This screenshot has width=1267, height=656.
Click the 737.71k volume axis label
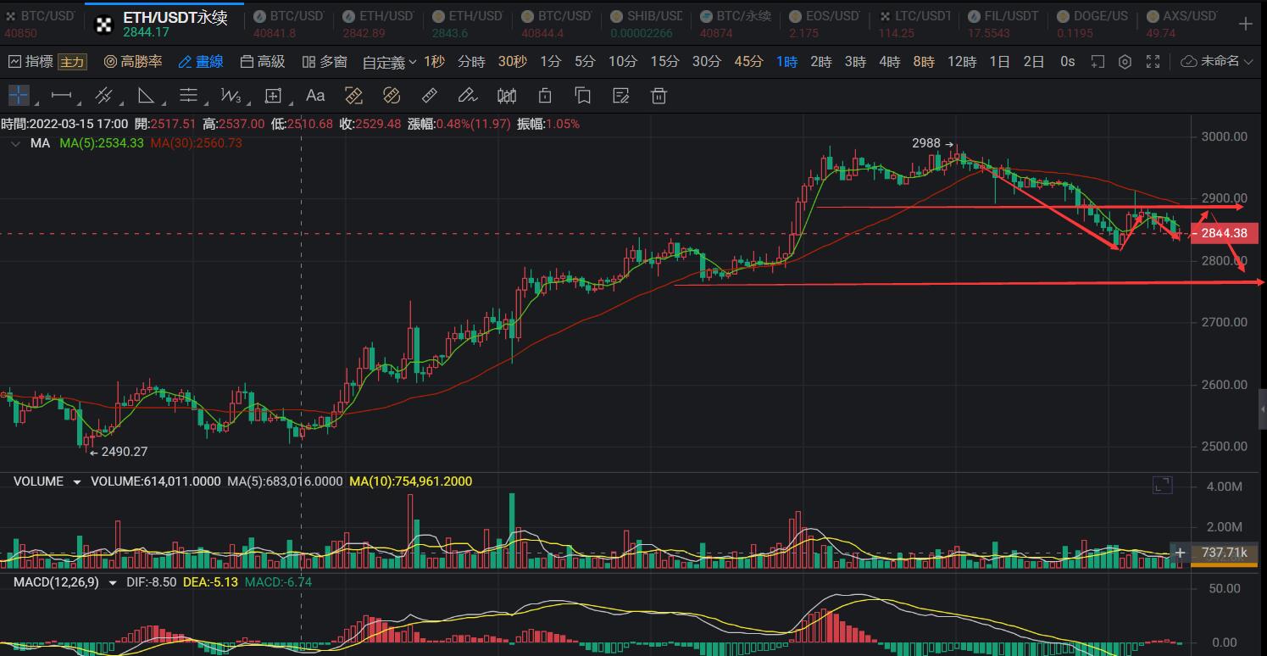[1225, 553]
